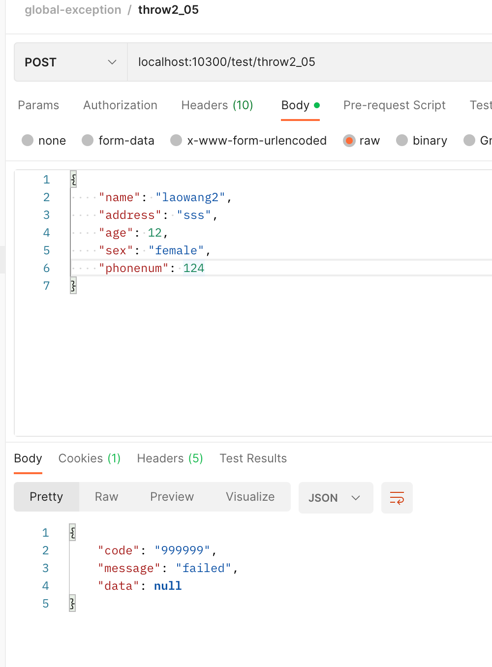
Task: Open the Authorization tab
Action: [120, 105]
